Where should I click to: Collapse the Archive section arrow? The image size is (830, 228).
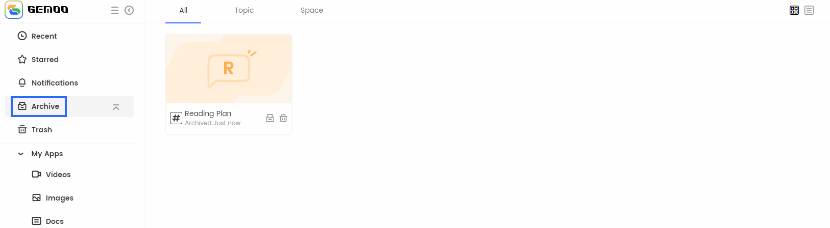(116, 107)
